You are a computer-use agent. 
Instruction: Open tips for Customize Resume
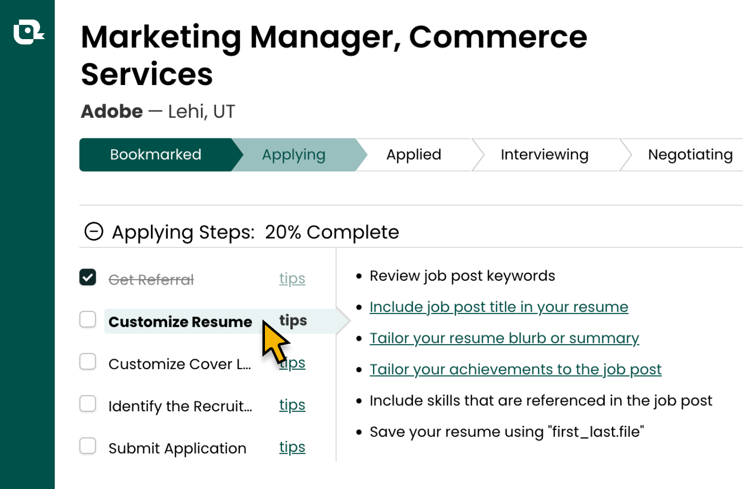293,320
